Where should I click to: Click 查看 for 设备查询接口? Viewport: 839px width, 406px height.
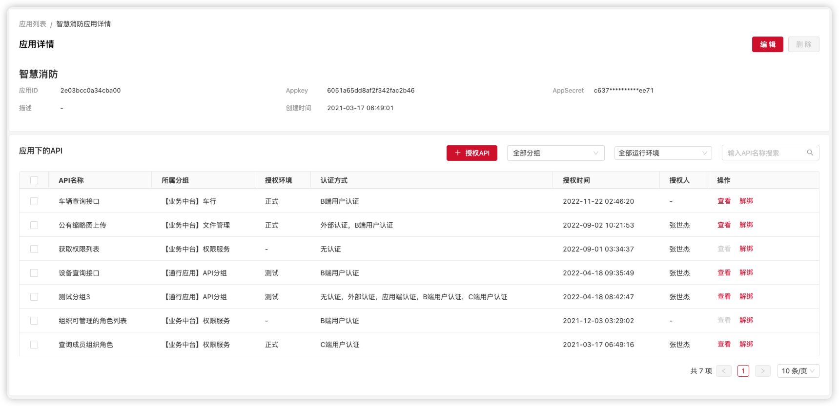coord(724,272)
